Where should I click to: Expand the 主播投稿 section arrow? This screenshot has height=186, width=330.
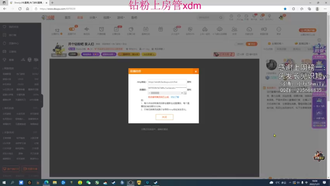pos(283,43)
